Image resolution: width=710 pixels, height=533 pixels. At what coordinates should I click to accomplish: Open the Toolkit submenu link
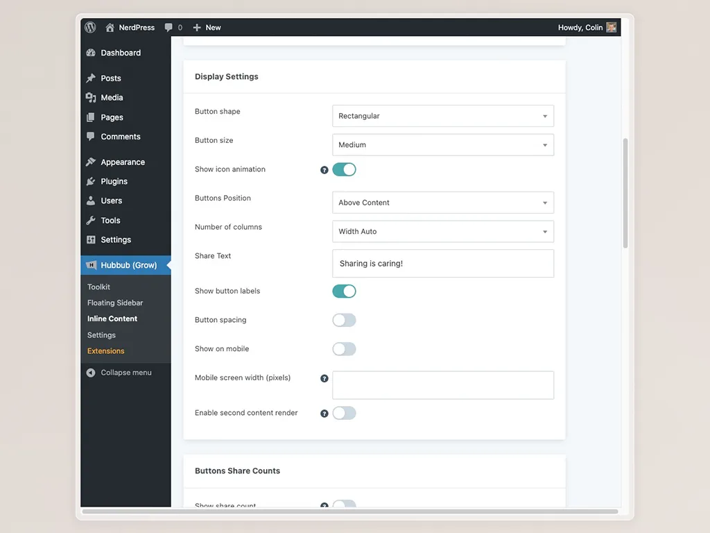coord(98,287)
